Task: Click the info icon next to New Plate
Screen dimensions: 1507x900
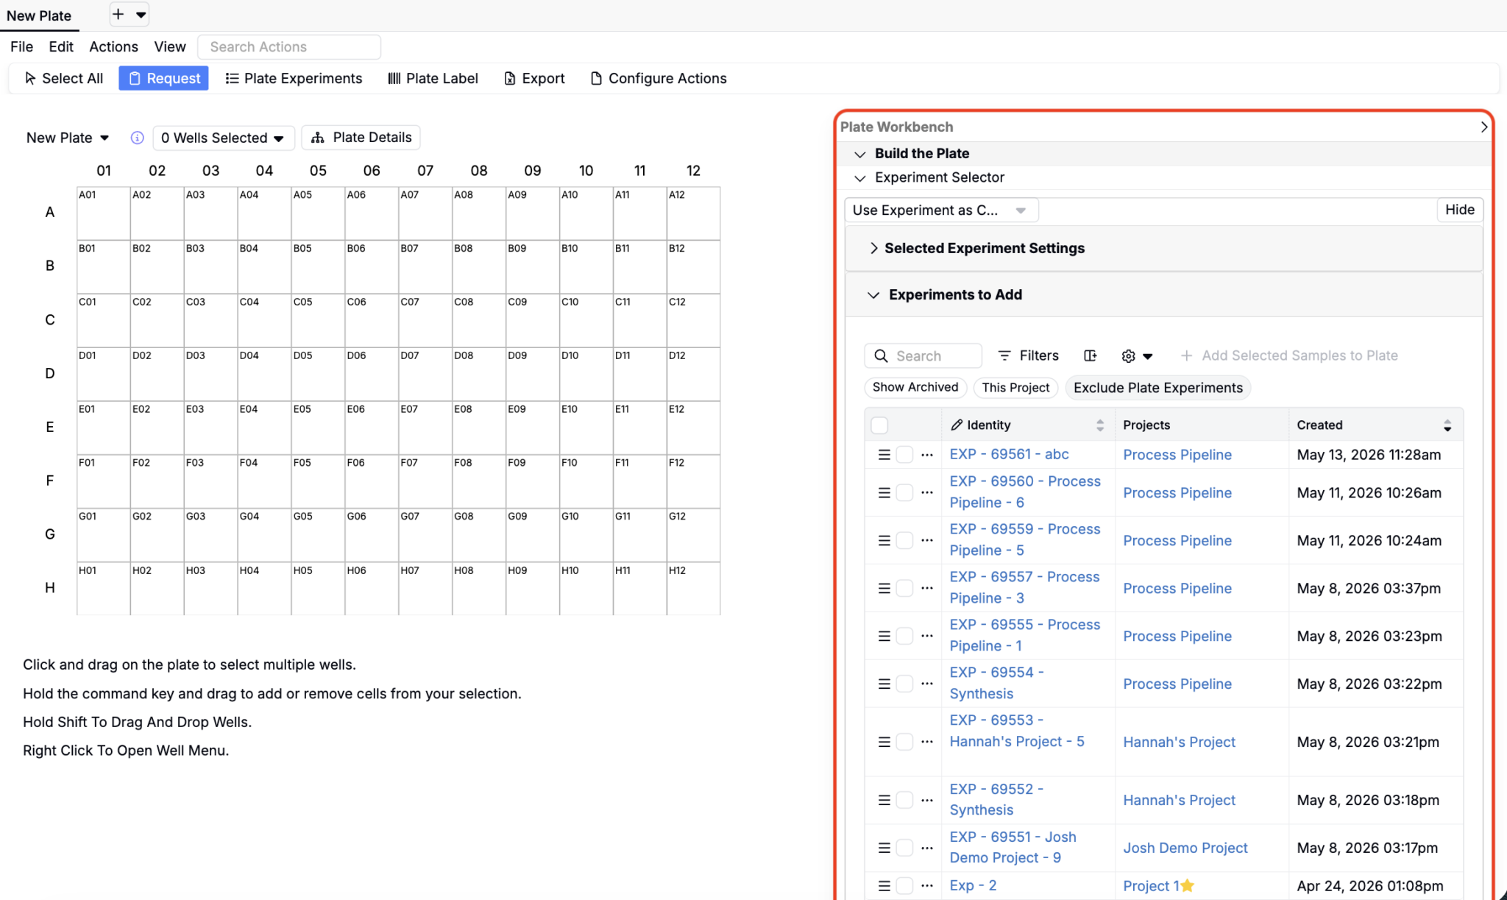Action: pyautogui.click(x=137, y=138)
